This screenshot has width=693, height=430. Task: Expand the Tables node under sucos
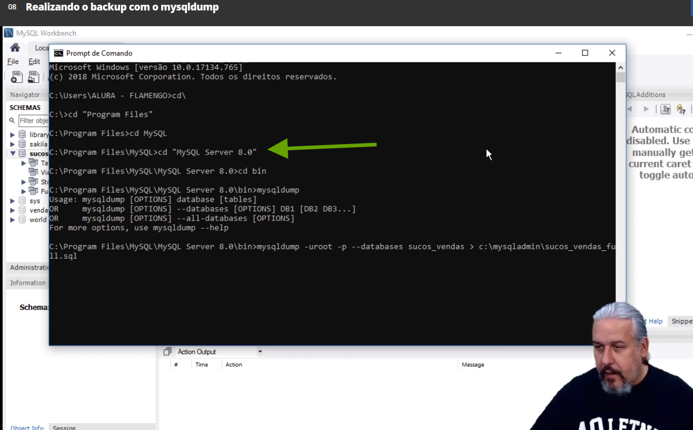click(x=24, y=163)
